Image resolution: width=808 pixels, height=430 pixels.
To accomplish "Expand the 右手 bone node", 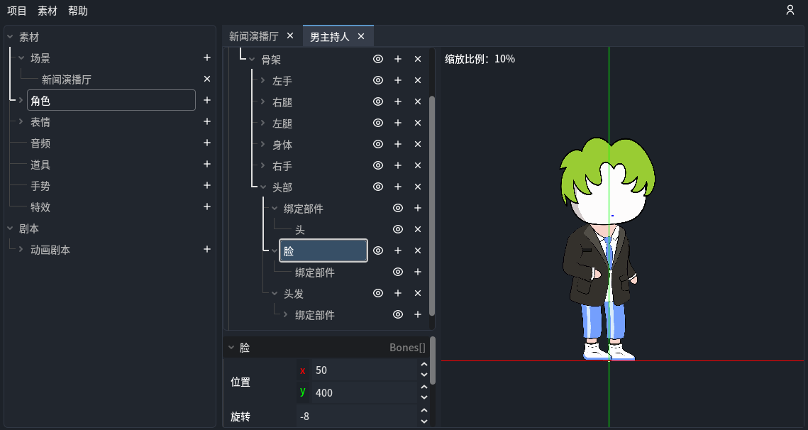I will [x=262, y=166].
